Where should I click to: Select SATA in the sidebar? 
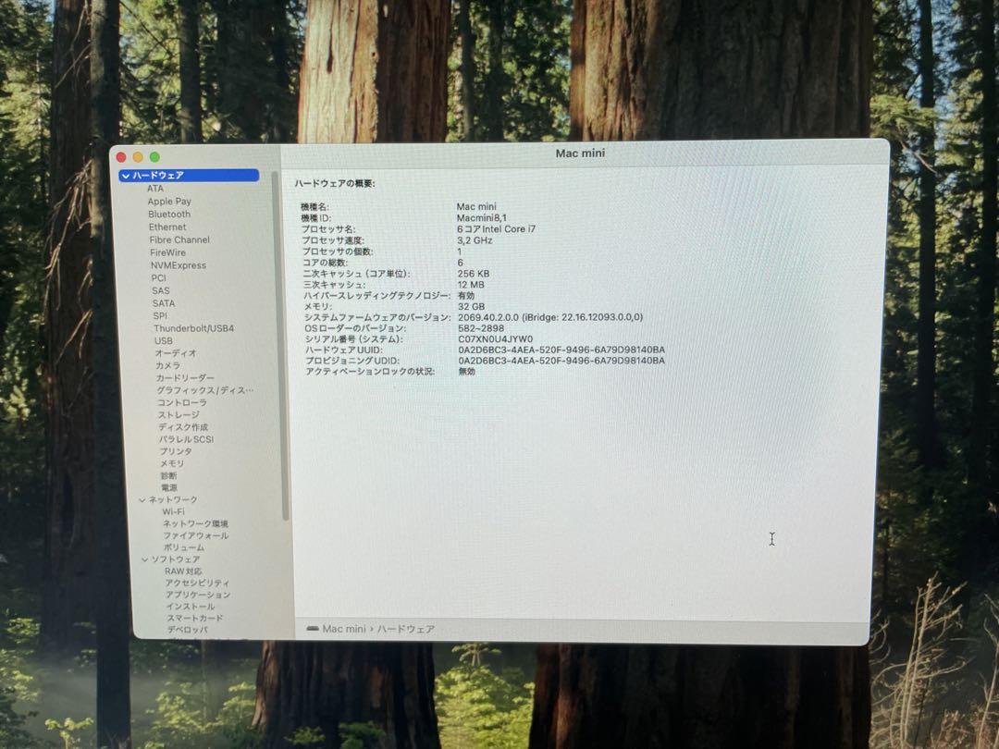click(163, 303)
